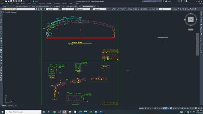This screenshot has height=114, width=203.
Task: Click the Make Object's Layer Current icon
Action: [36, 9]
